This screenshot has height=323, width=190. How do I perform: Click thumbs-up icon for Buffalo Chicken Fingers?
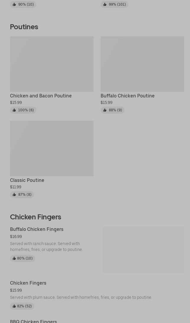click(x=14, y=258)
